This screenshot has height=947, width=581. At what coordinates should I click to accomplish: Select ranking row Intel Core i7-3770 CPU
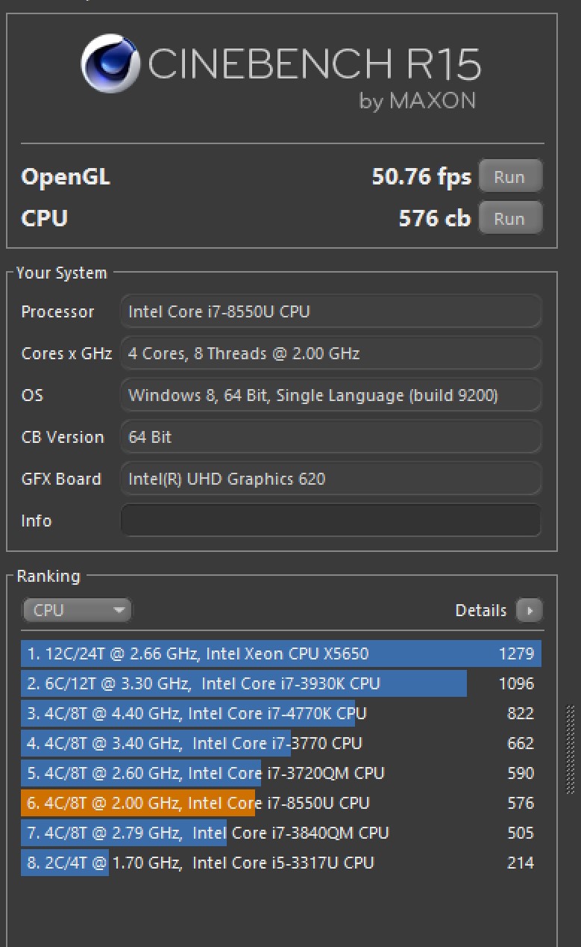click(281, 743)
